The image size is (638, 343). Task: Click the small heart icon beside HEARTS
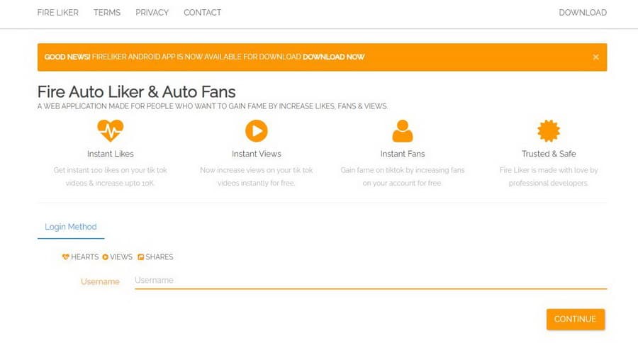(x=65, y=257)
